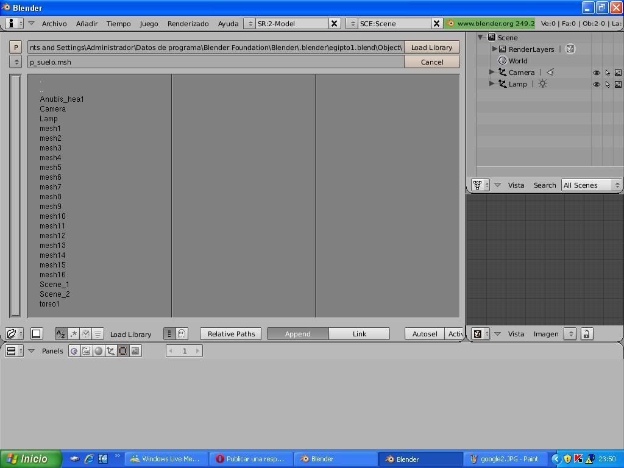Click the RenderLayers render layer data icon
The image size is (624, 468).
click(570, 49)
